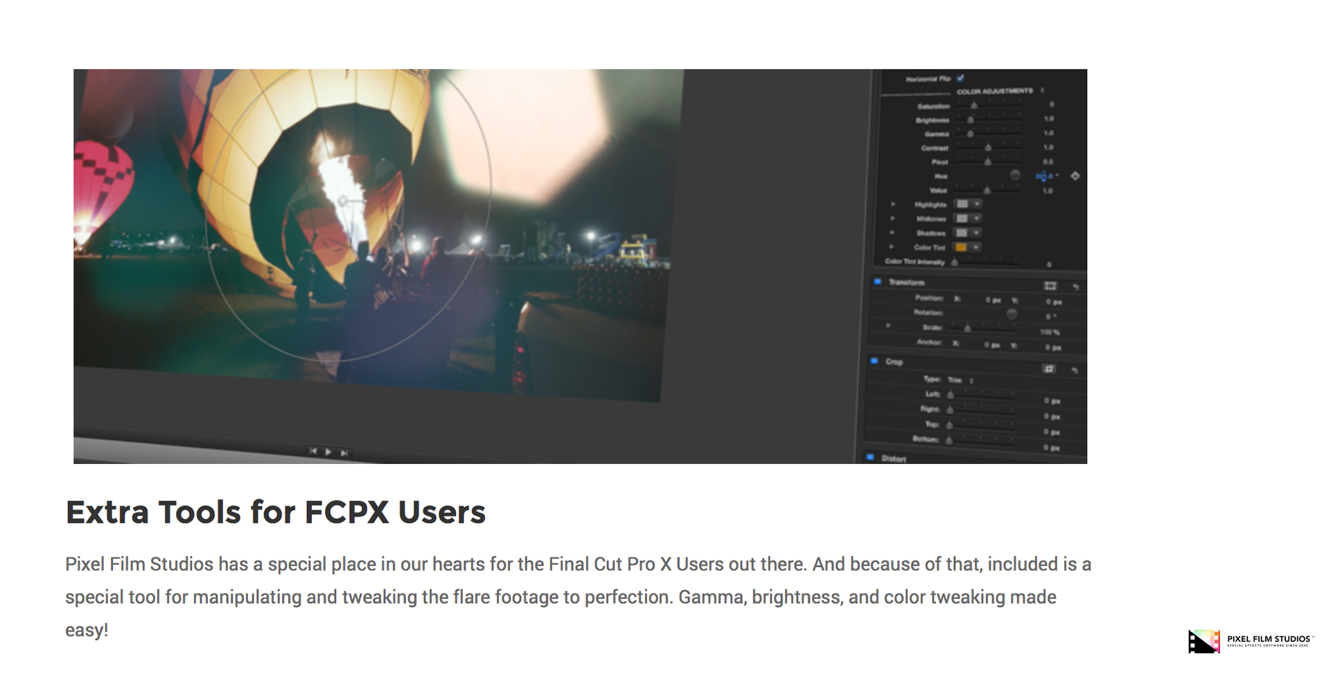The image size is (1340, 687).
Task: Click the Shadows gray color swatch
Action: point(962,233)
